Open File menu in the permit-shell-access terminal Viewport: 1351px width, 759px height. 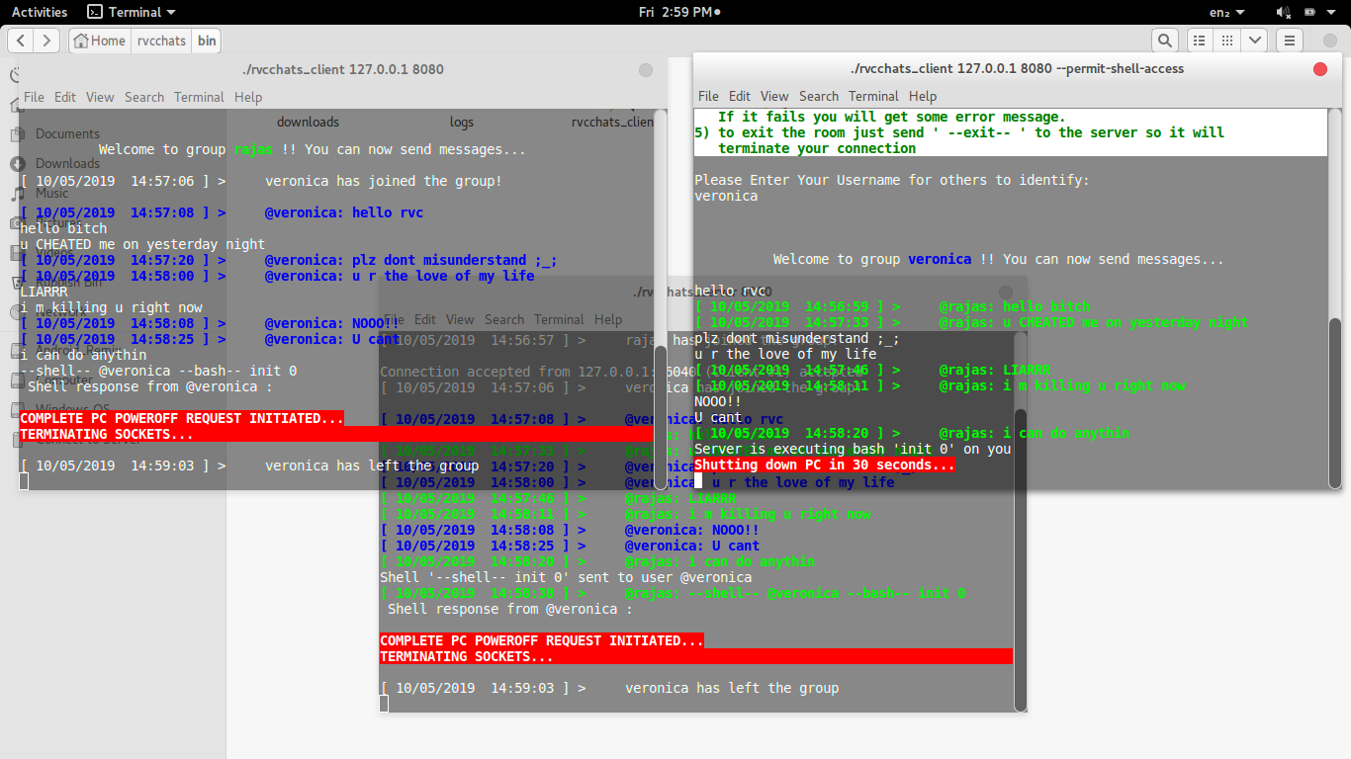[x=708, y=96]
